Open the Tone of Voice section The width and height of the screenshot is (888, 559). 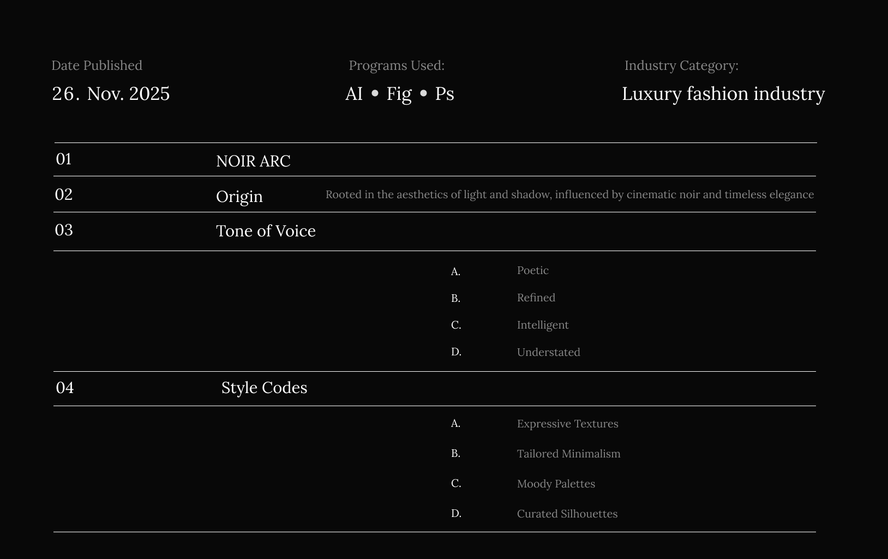266,231
